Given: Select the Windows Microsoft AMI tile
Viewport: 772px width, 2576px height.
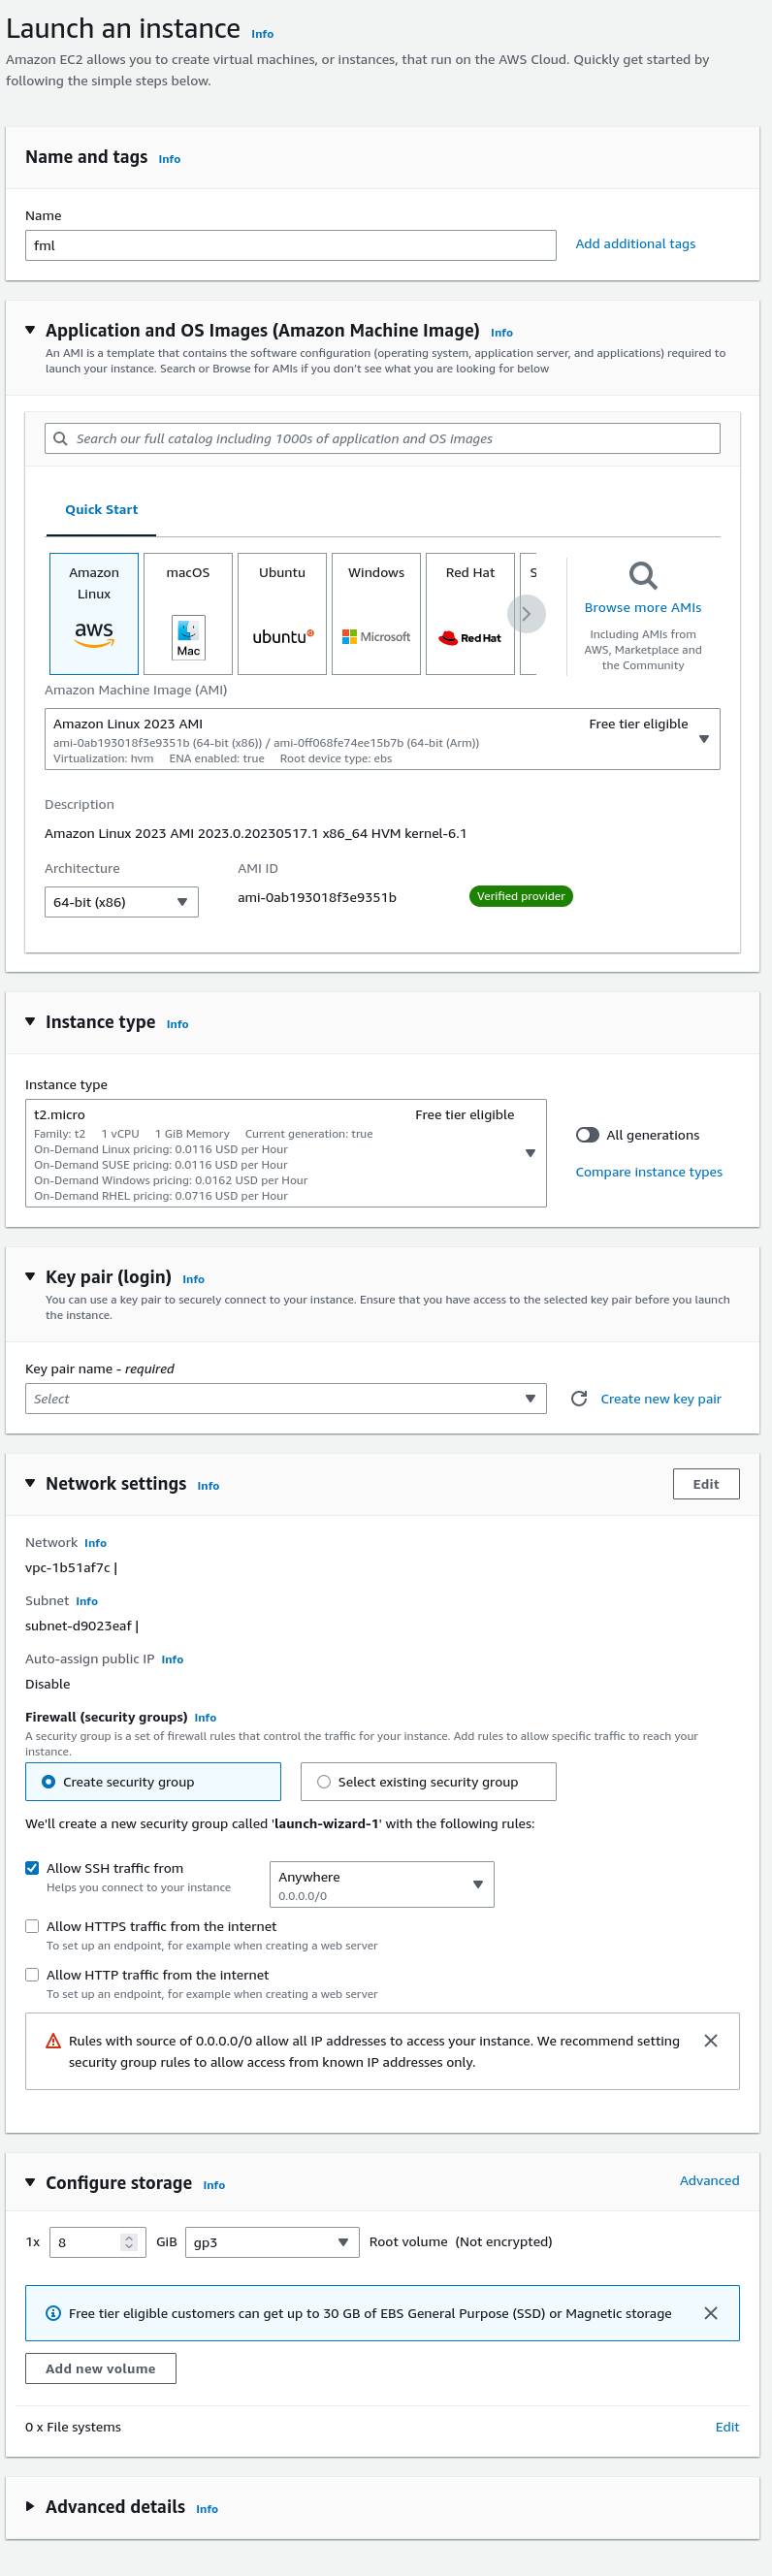Looking at the screenshot, I should (x=376, y=613).
